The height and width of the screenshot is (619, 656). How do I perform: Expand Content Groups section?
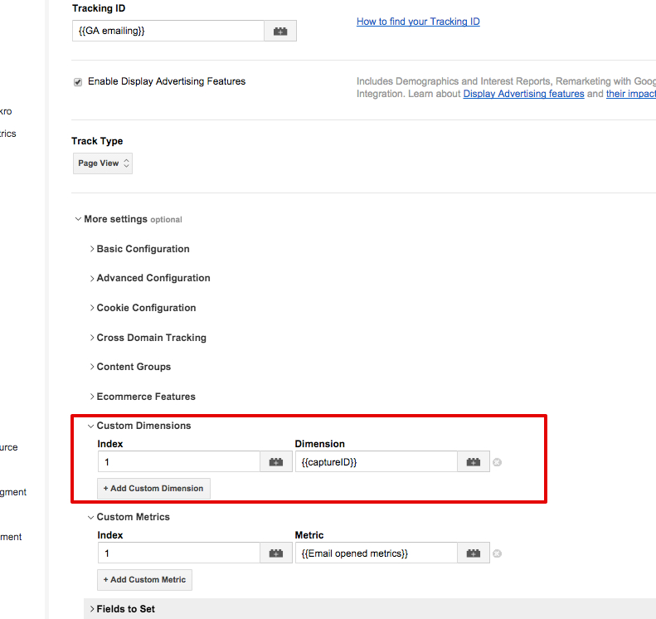pos(130,367)
